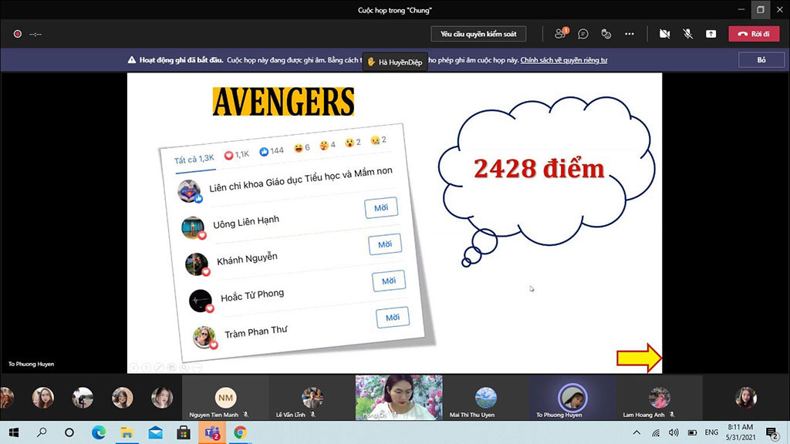Click the meeting timer next to record indicator
Viewport: 790px width, 444px height.
[x=35, y=34]
